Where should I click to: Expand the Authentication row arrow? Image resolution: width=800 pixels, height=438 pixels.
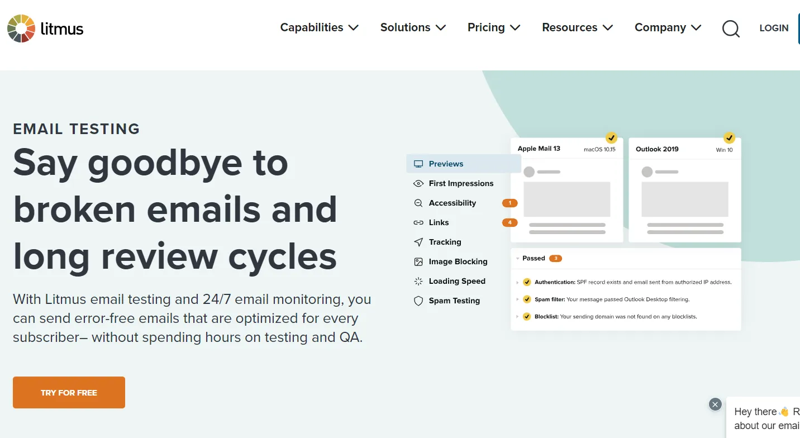(517, 282)
